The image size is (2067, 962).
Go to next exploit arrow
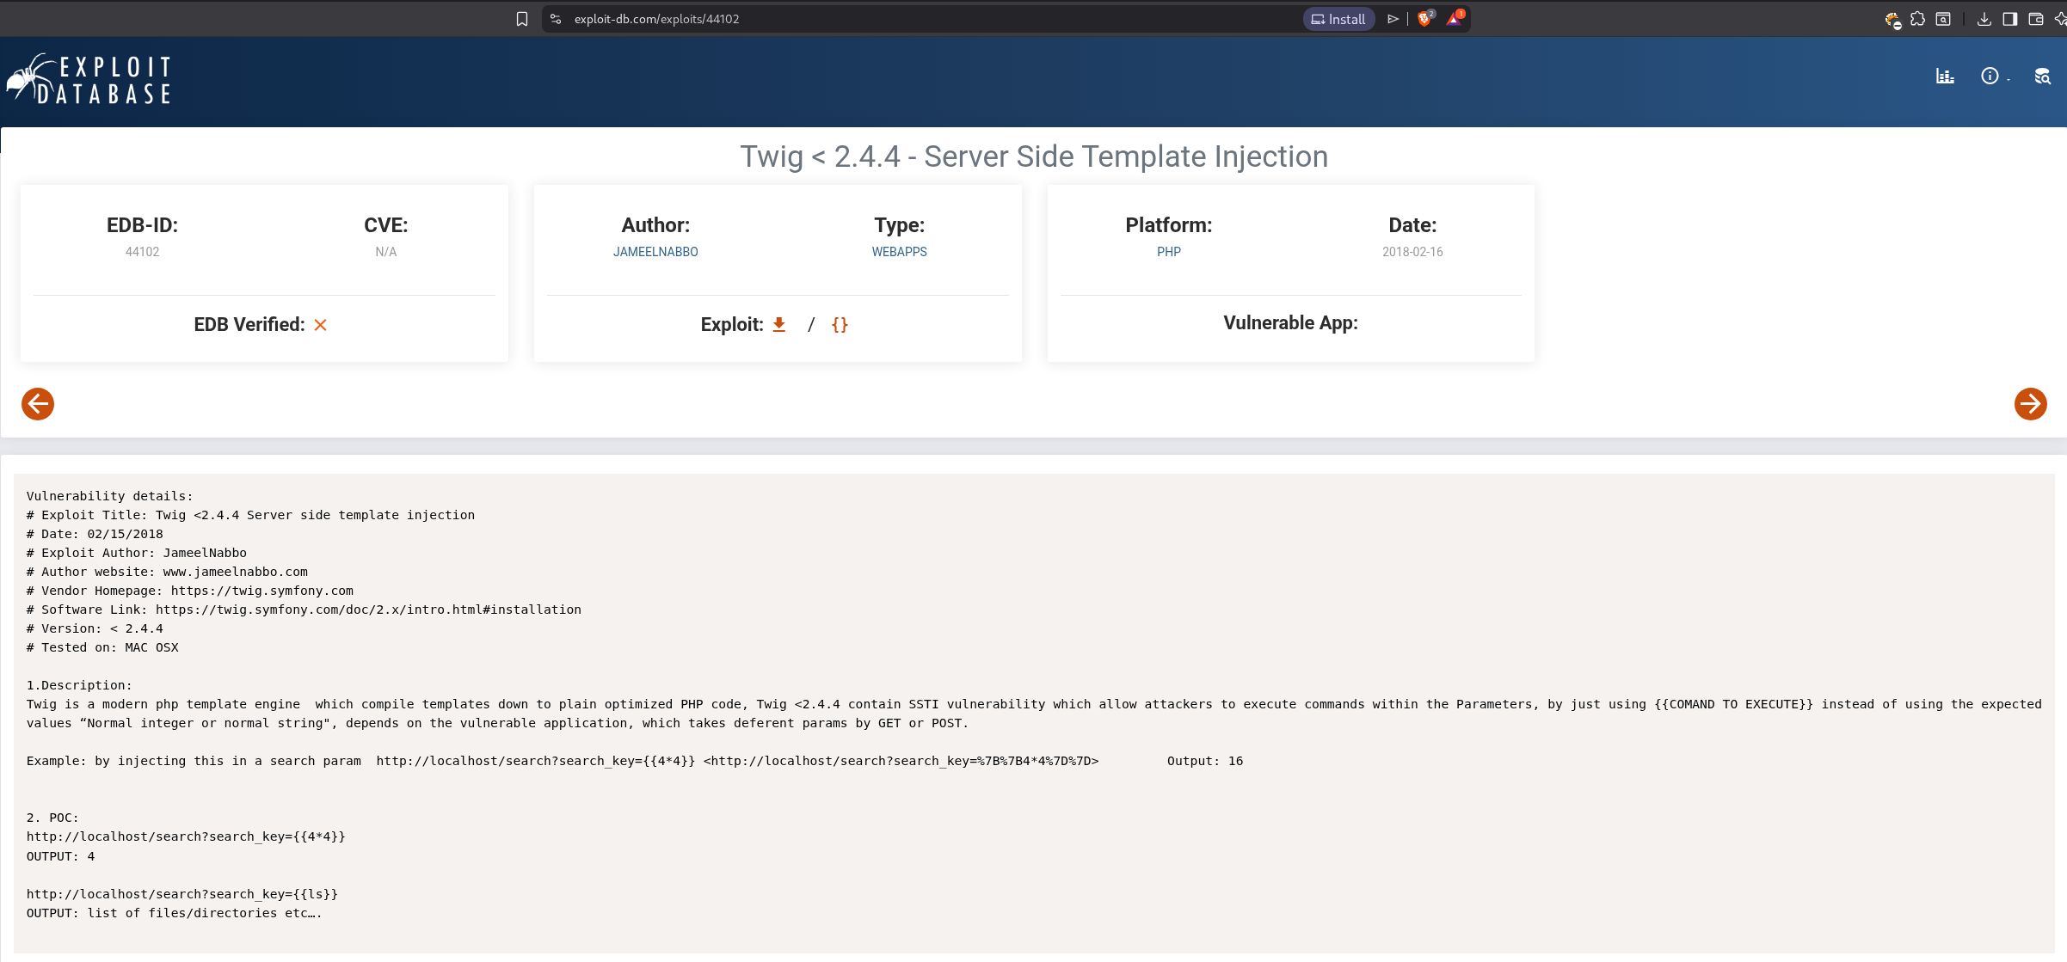pyautogui.click(x=2030, y=403)
